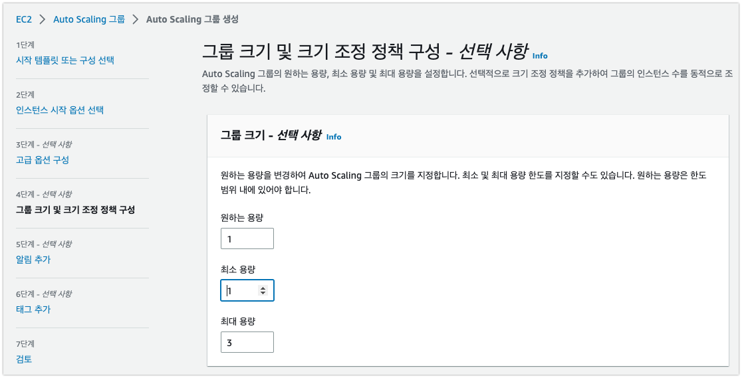Click the 최대 용량 field label

[238, 322]
